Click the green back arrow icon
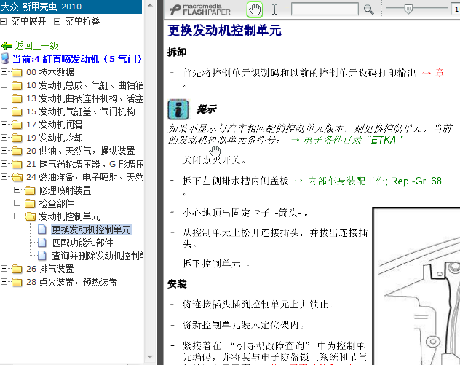Viewport: 460px width, 365px height. tap(7, 46)
